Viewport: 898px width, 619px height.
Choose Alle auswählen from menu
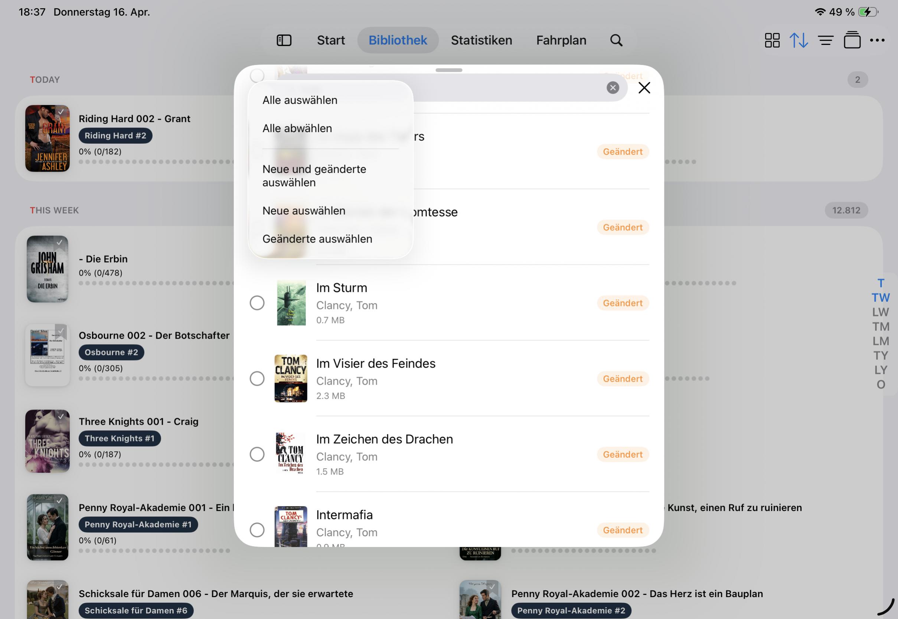(300, 100)
